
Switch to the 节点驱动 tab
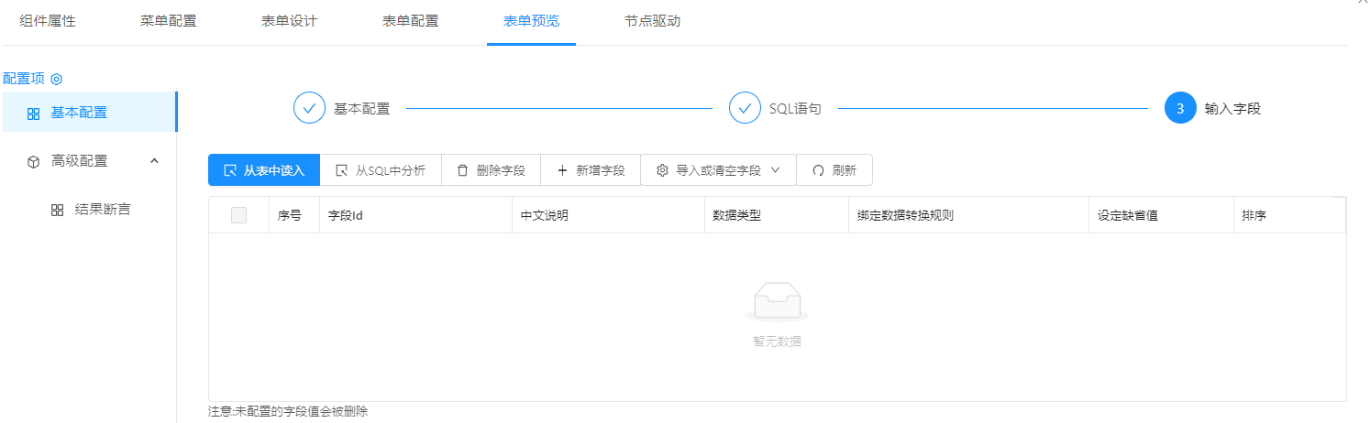[x=652, y=21]
